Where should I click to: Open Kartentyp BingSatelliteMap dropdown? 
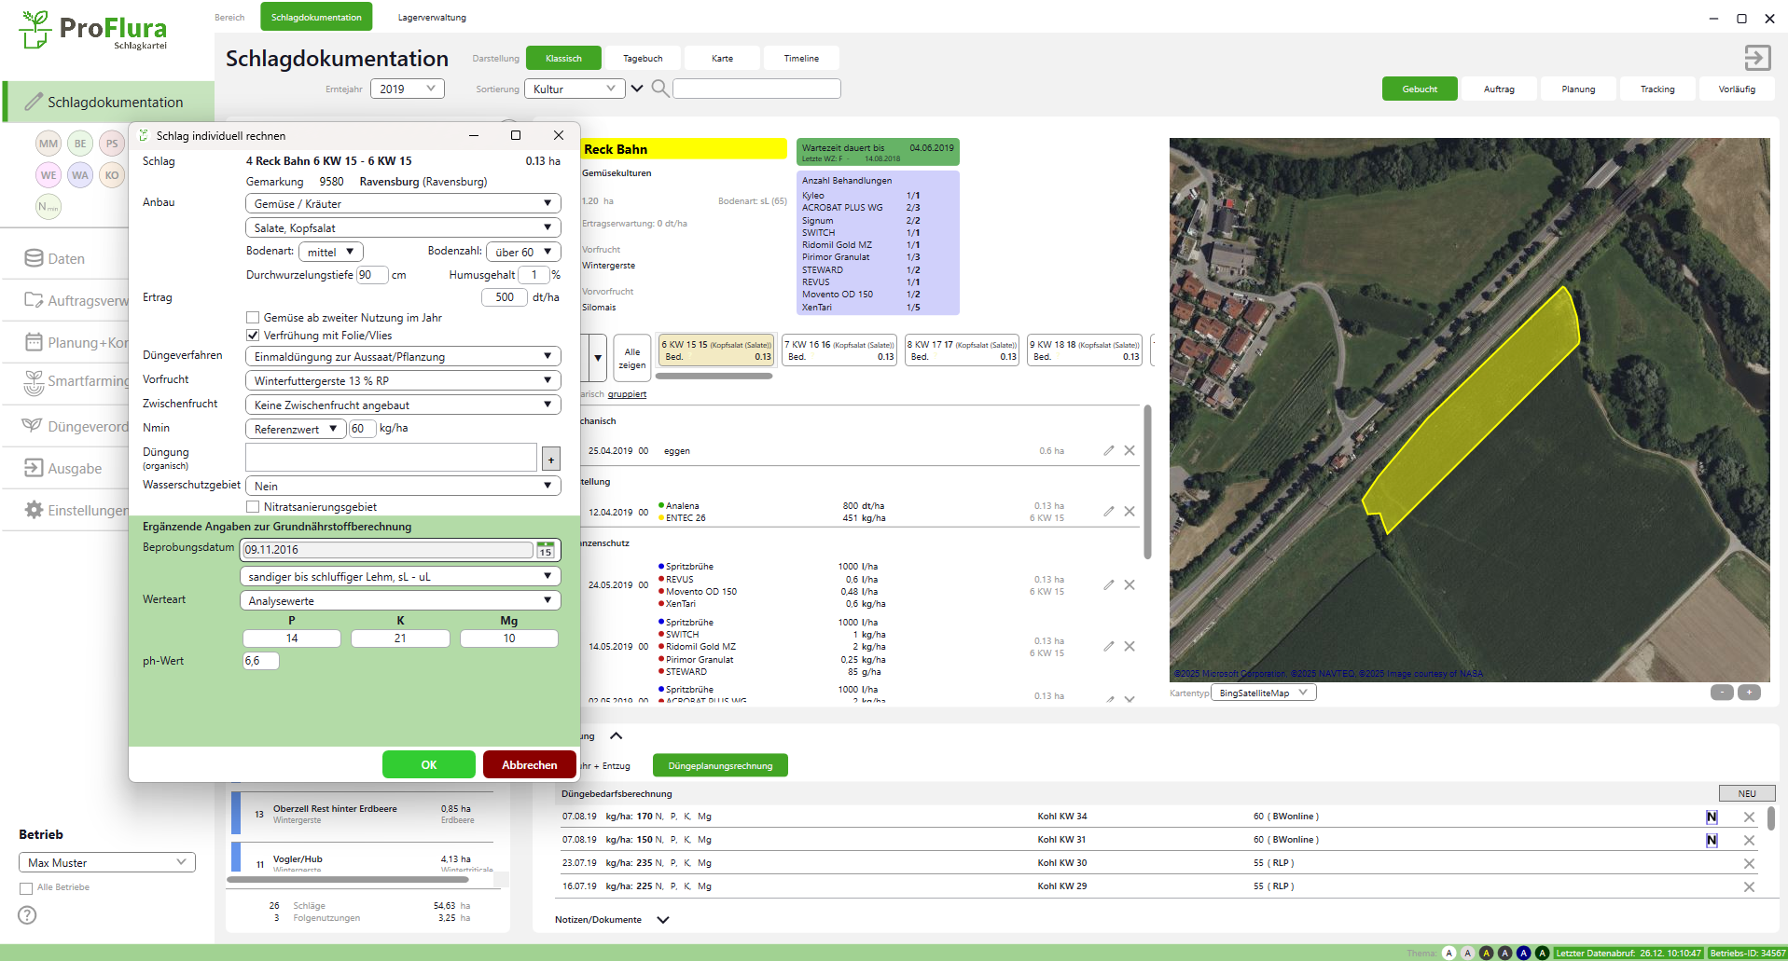pyautogui.click(x=1263, y=693)
